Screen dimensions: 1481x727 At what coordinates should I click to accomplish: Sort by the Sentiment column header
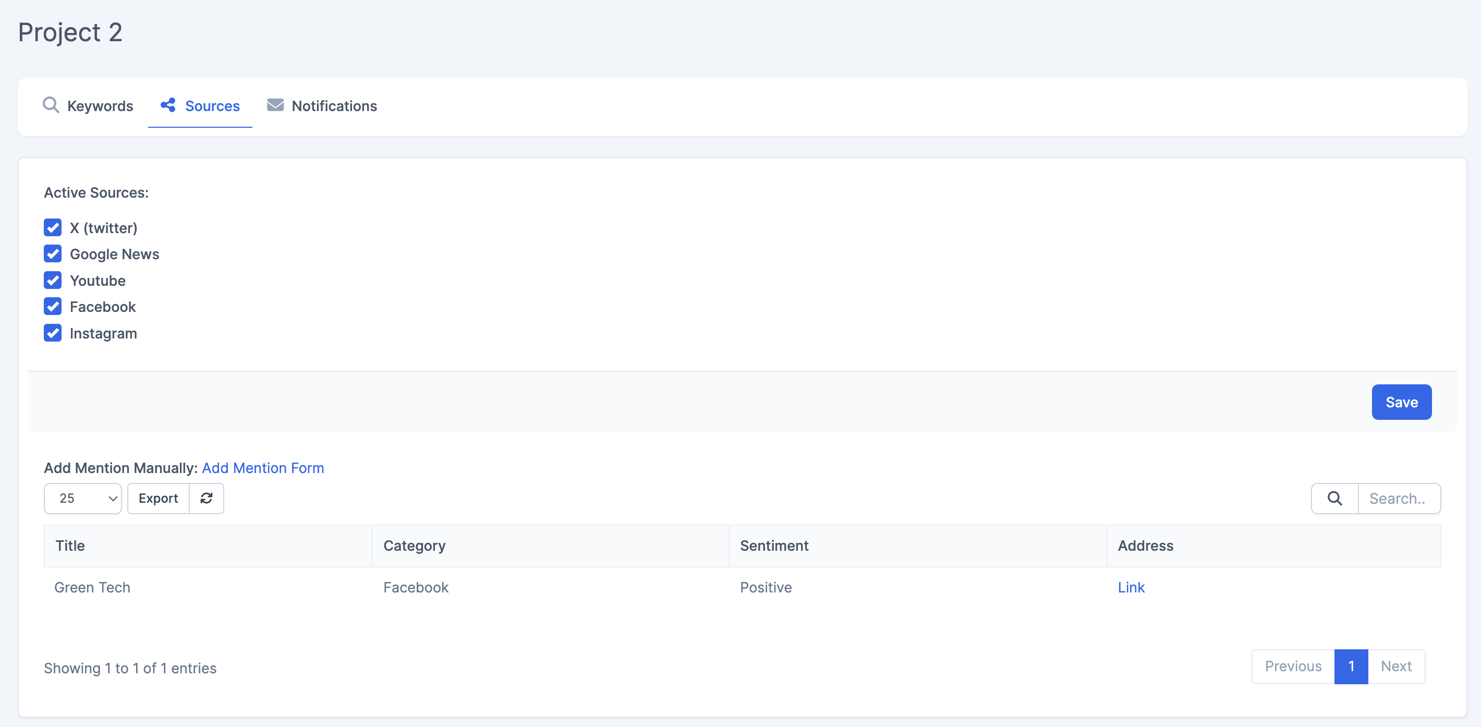774,546
